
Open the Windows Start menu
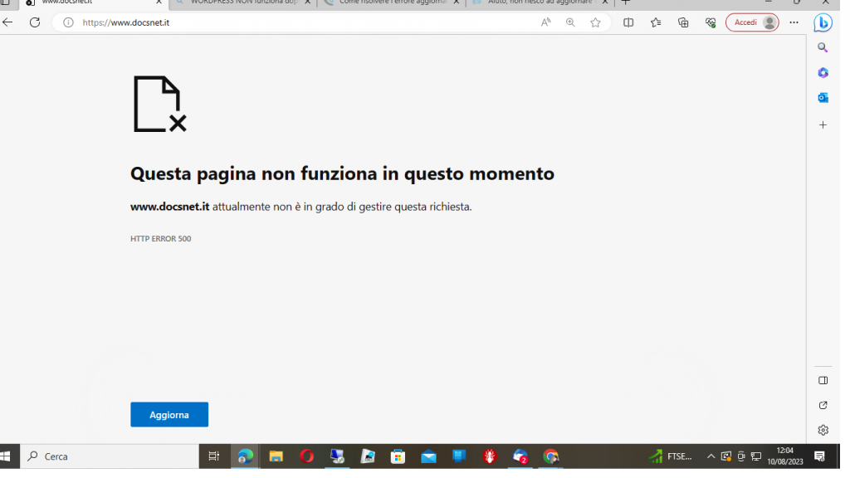[6, 456]
